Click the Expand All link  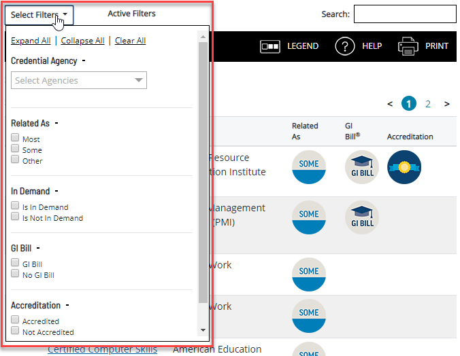pos(31,41)
